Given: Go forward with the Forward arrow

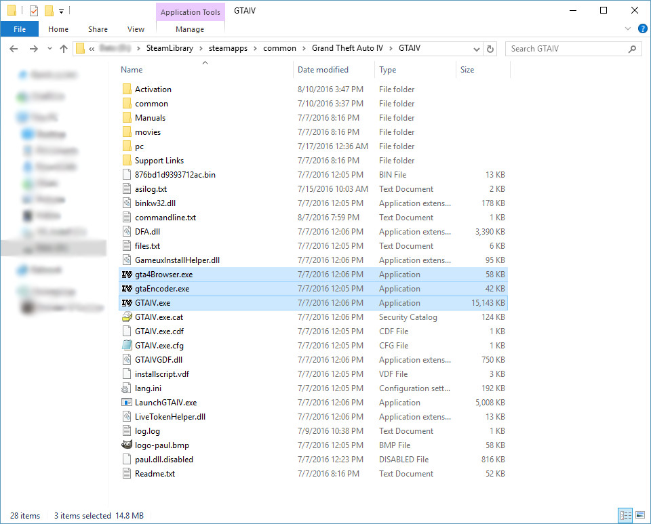Looking at the screenshot, I should 34,49.
